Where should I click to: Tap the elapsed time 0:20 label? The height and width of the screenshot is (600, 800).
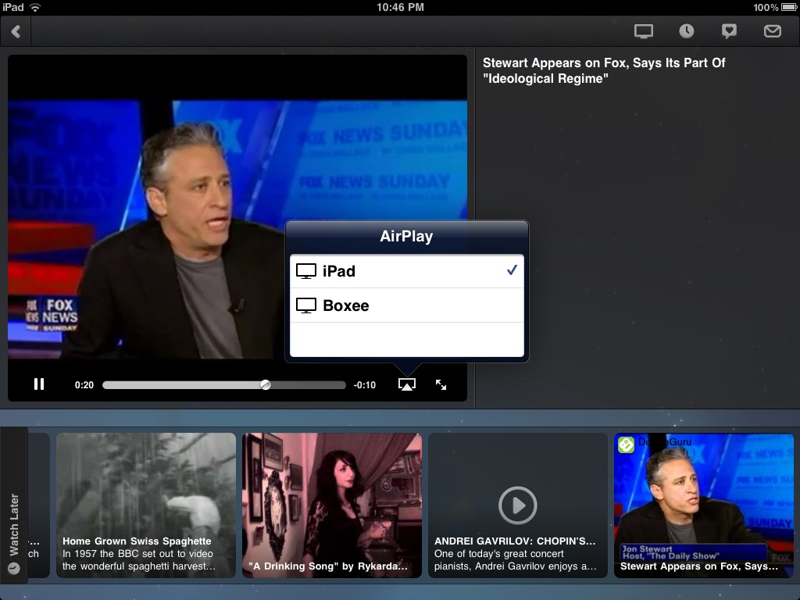point(84,385)
